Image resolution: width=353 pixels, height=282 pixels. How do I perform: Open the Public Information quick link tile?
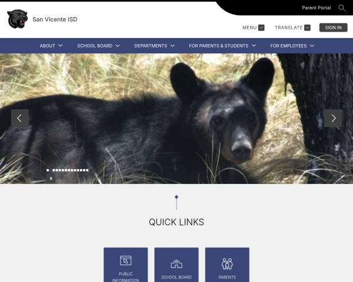click(x=126, y=265)
